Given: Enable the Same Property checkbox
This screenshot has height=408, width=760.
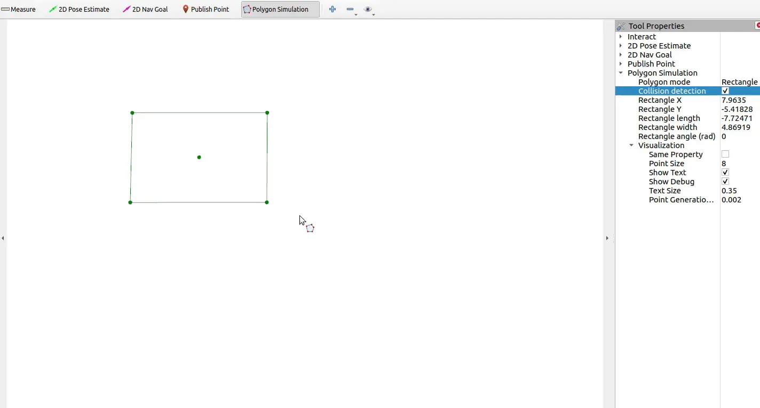Looking at the screenshot, I should 725,154.
